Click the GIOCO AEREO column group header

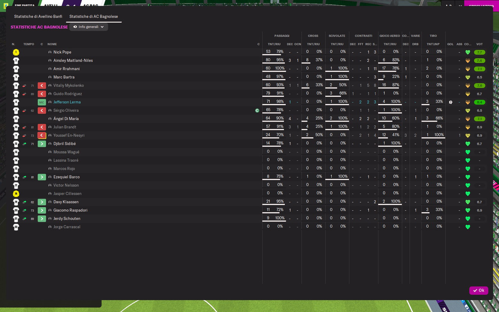tap(390, 36)
